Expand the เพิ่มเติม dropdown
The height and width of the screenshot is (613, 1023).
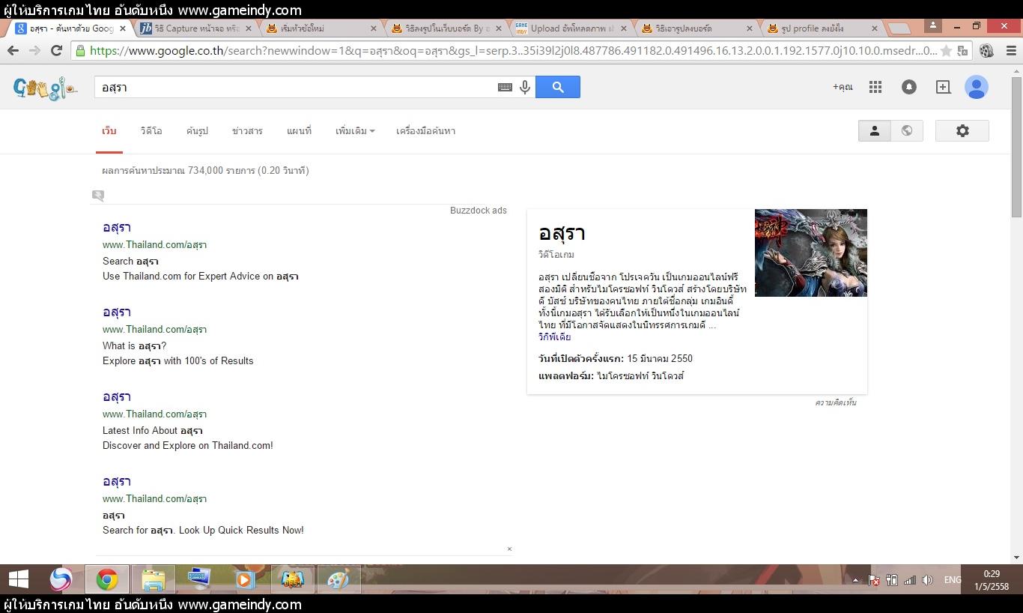pyautogui.click(x=355, y=130)
